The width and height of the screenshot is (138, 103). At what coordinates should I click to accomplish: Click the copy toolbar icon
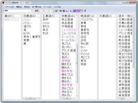(x=60, y=11)
